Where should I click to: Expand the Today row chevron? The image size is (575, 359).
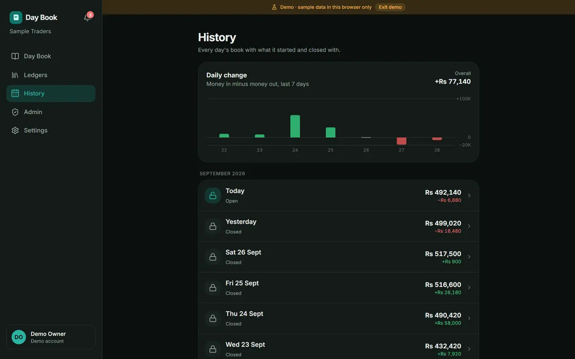[x=469, y=196]
